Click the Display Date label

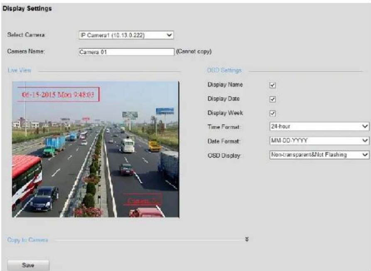click(x=224, y=99)
